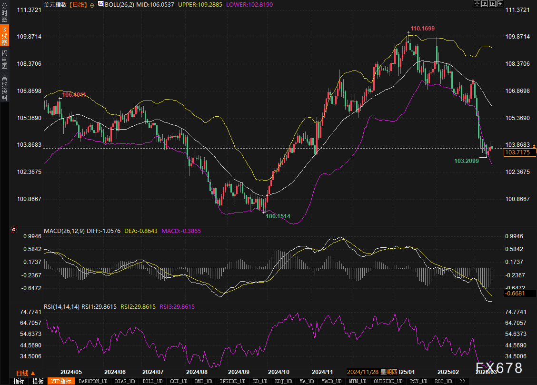Click the VIP指标 button
537x385 pixels.
pos(61,381)
